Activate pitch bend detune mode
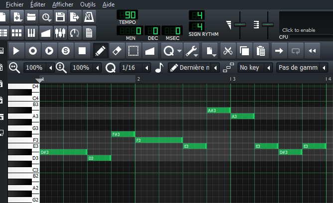Screen dimensions: 333x203 150,51
